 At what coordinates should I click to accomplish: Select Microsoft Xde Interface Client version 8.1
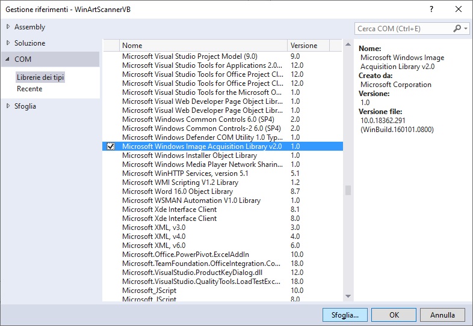click(x=223, y=210)
